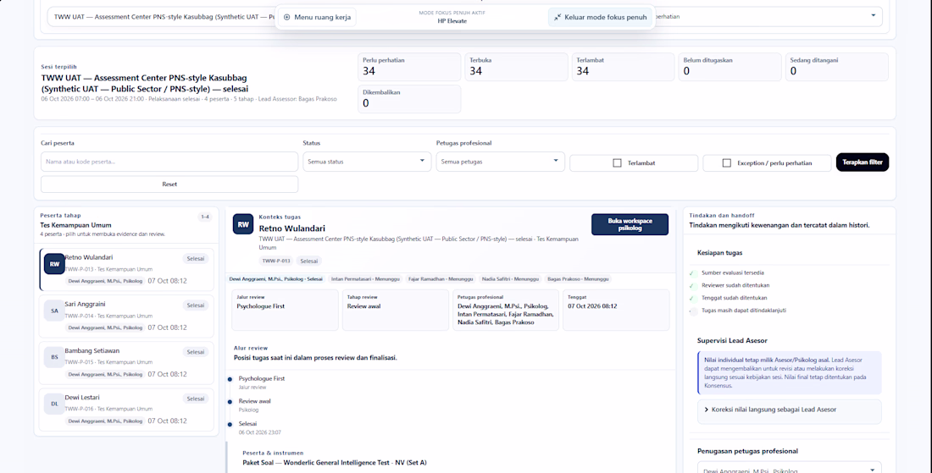Select the RW avatar in Retno Wulandari's list card
This screenshot has height=473, width=932.
coord(54,264)
